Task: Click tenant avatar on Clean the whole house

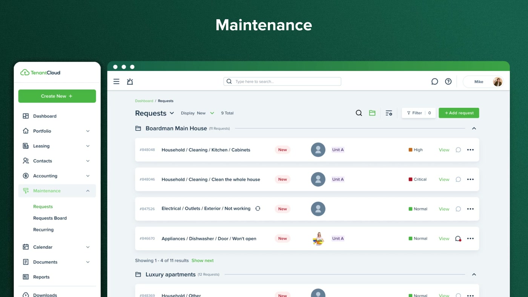Action: 318,179
